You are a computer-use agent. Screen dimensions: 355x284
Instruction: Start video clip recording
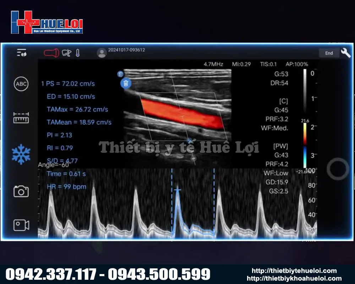[x=21, y=225]
